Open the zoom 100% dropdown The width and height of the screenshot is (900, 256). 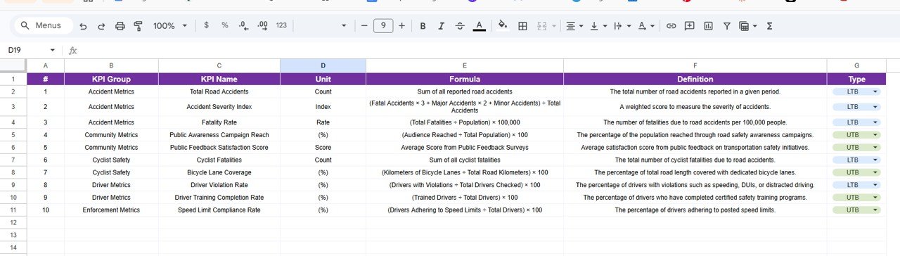[170, 26]
